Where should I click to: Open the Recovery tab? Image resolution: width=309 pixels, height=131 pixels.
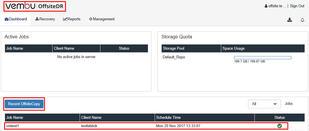pos(45,19)
